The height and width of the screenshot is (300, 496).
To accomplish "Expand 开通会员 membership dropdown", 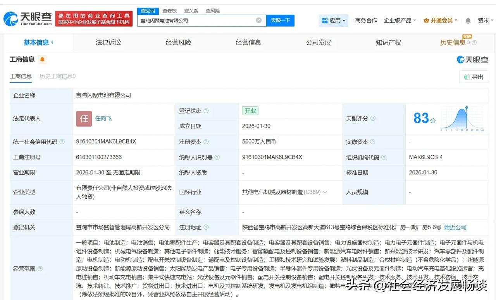I will tap(441, 20).
